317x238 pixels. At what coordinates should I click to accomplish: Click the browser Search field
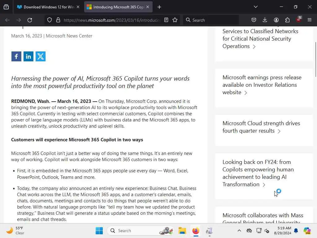(x=211, y=20)
